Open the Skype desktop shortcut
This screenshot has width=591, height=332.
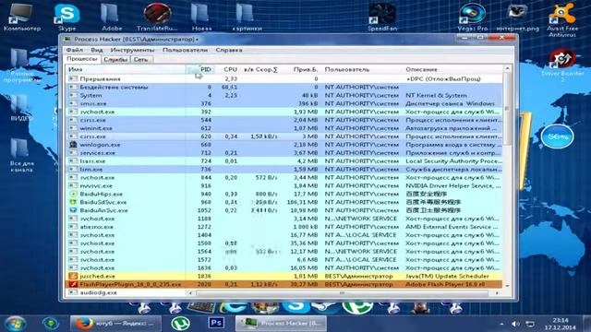click(66, 18)
